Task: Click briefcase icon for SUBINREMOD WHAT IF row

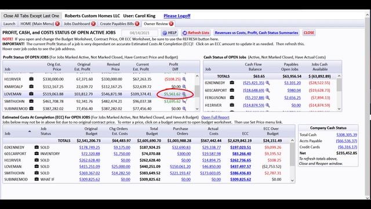Action: pyautogui.click(x=37, y=179)
